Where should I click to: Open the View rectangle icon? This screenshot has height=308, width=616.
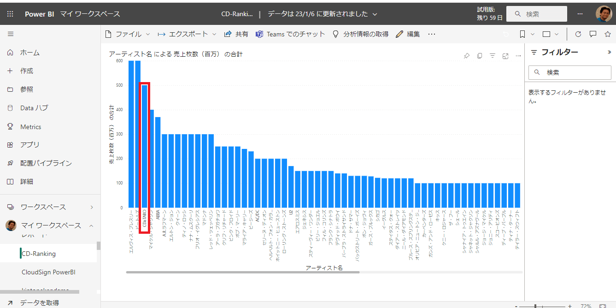click(547, 34)
